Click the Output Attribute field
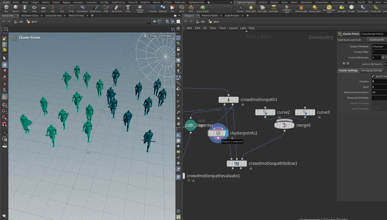 [379, 46]
